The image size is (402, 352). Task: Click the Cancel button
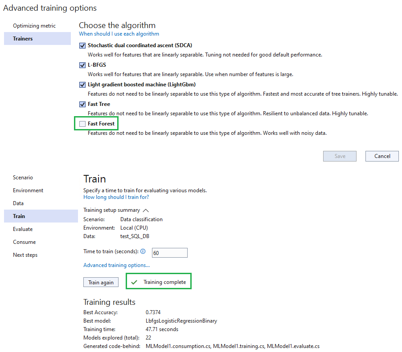click(x=381, y=156)
